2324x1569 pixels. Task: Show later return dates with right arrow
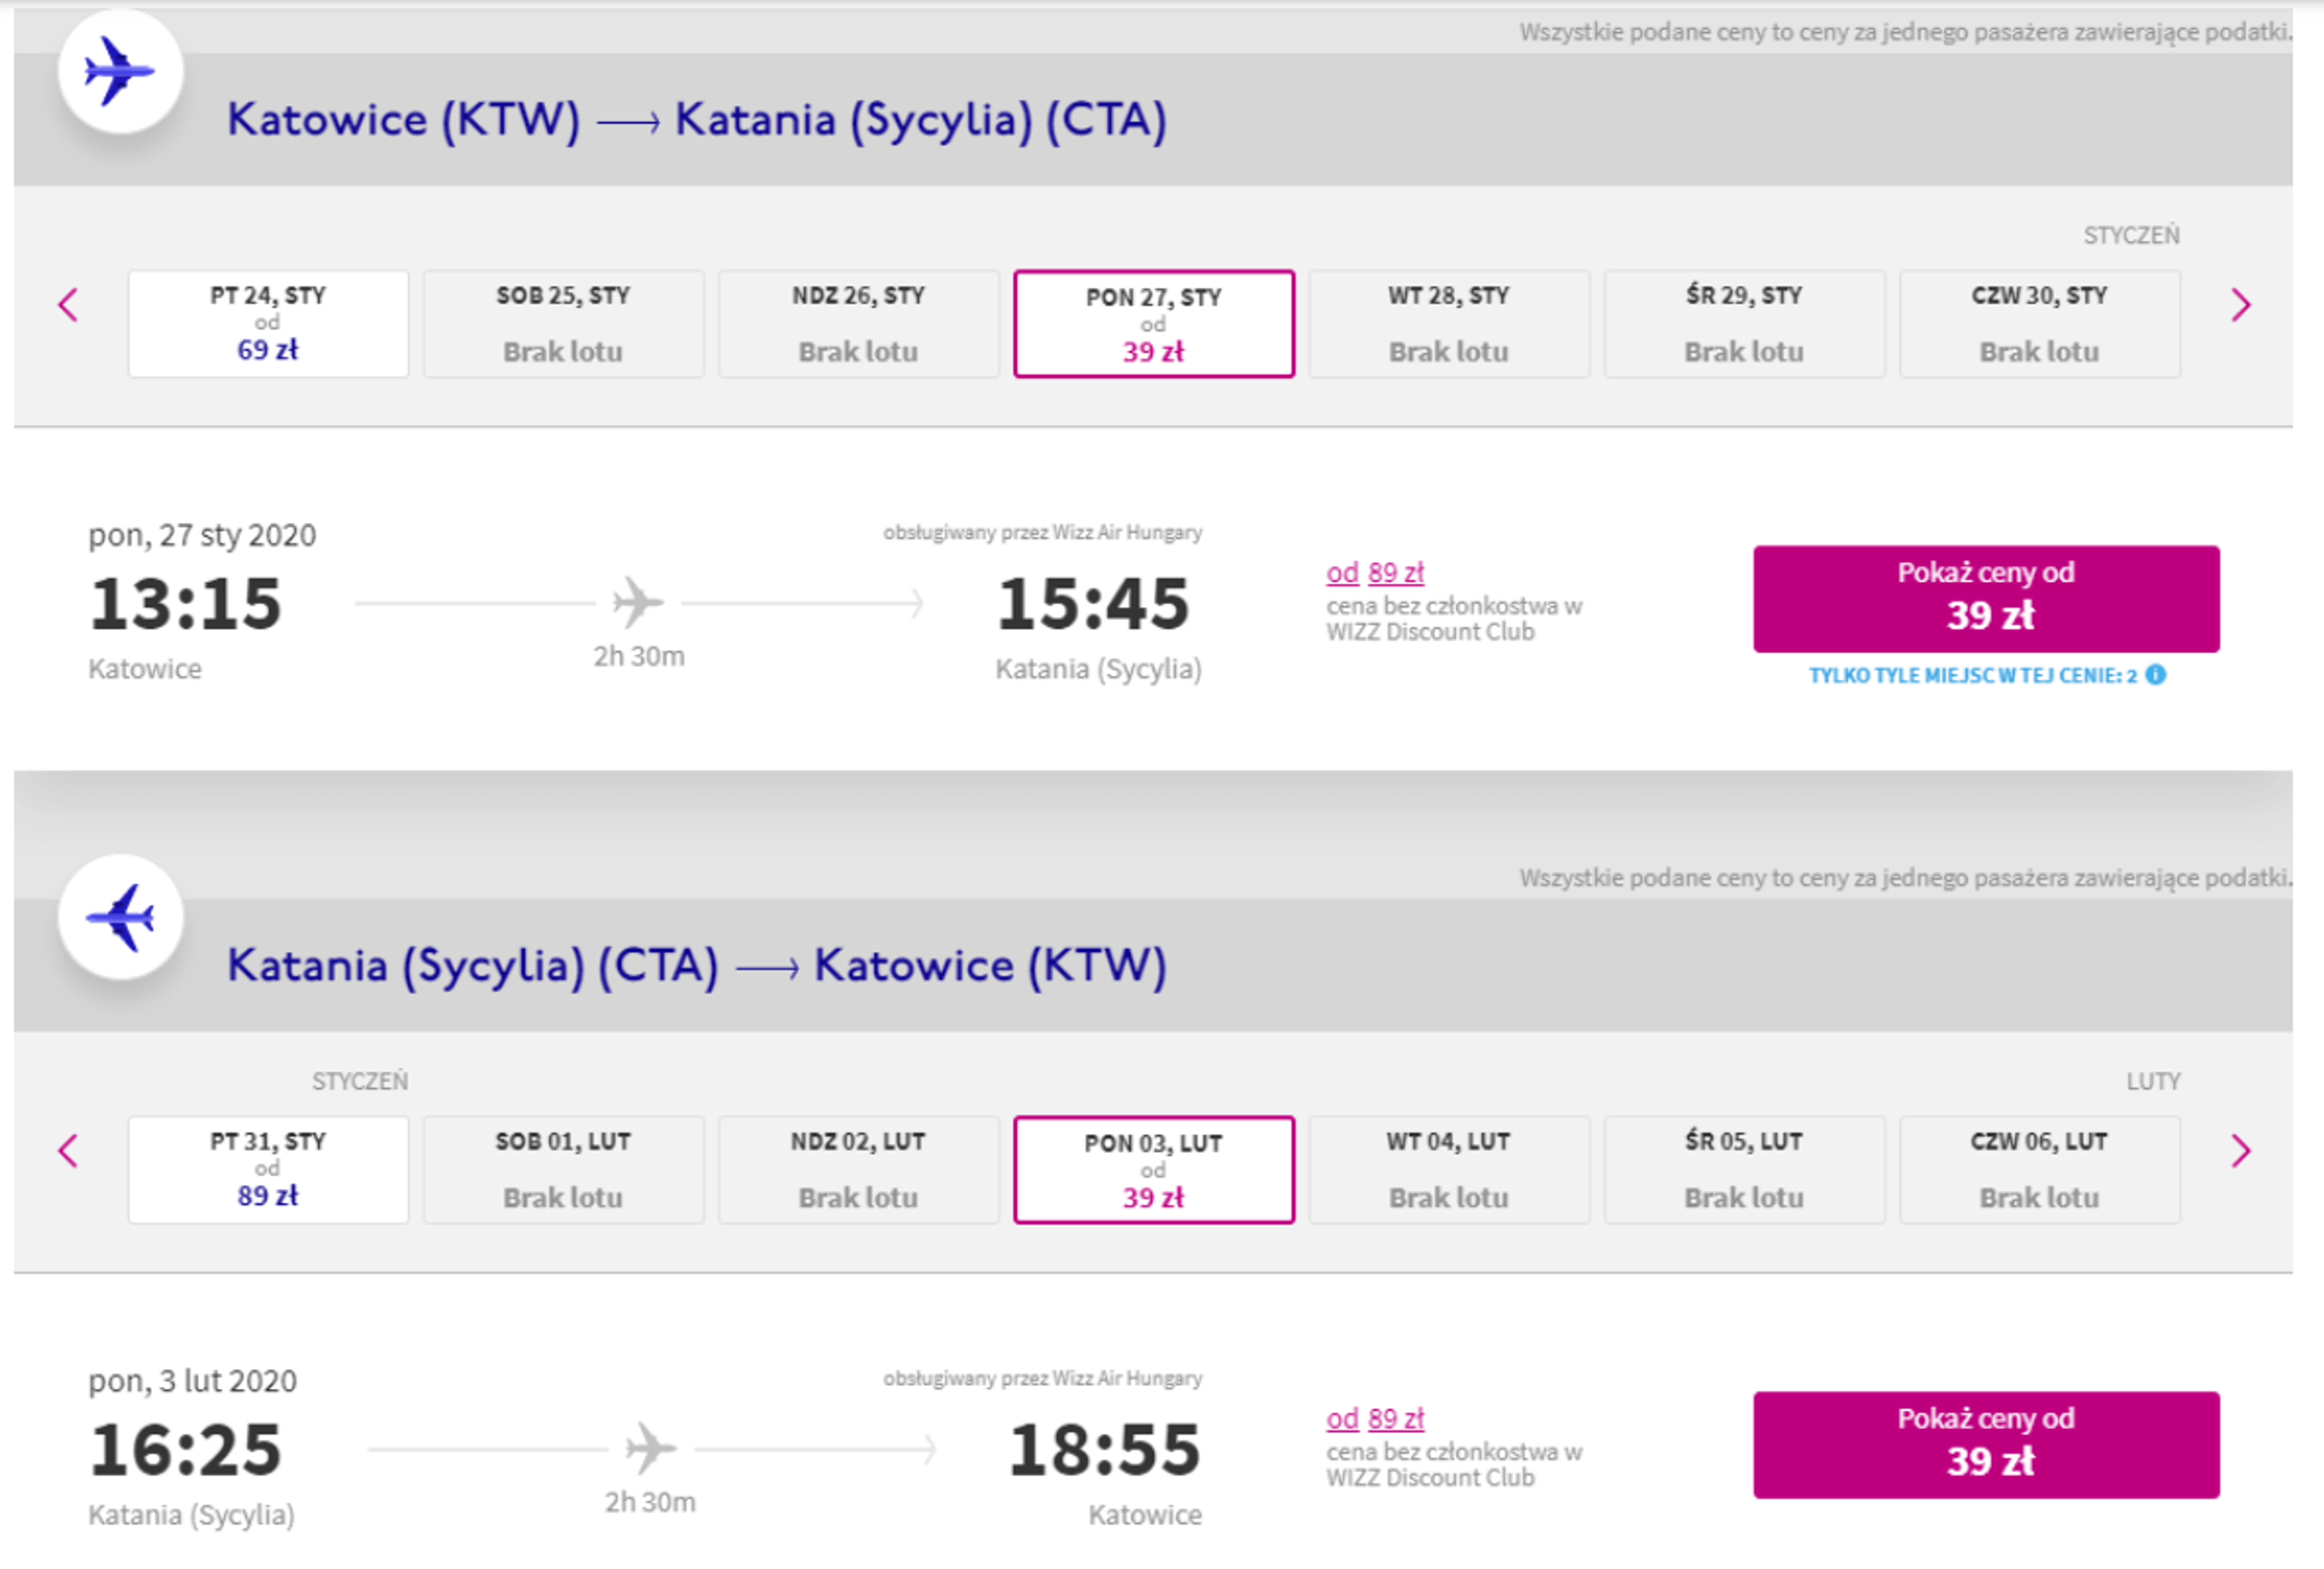tap(2240, 1151)
